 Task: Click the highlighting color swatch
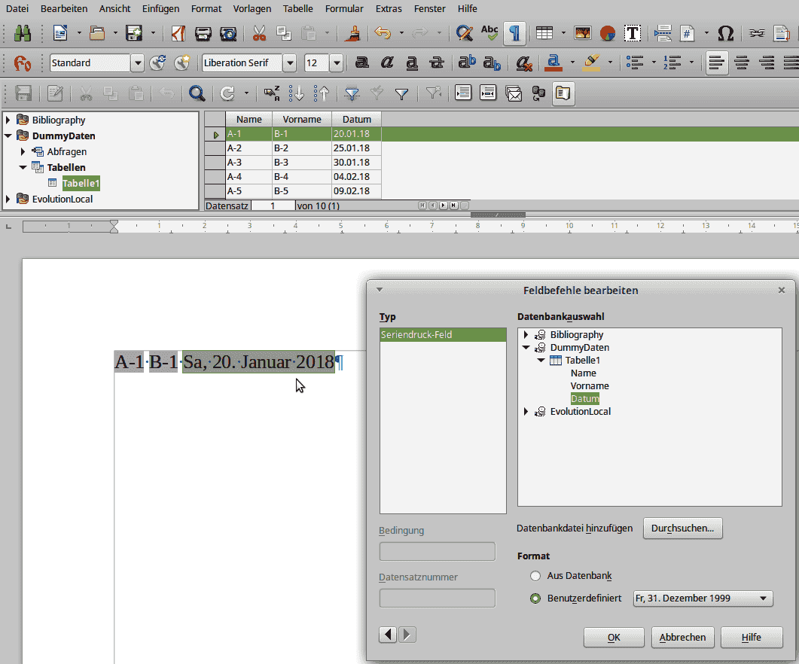(x=591, y=63)
